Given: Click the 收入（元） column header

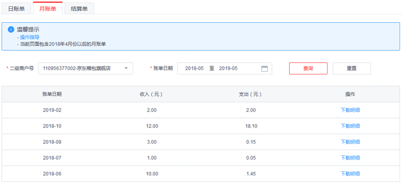Looking at the screenshot, I should coord(151,94).
